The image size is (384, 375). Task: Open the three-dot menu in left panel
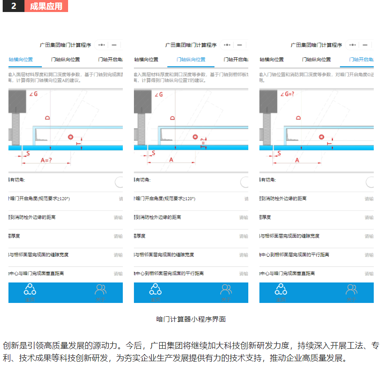pyautogui.click(x=102, y=45)
